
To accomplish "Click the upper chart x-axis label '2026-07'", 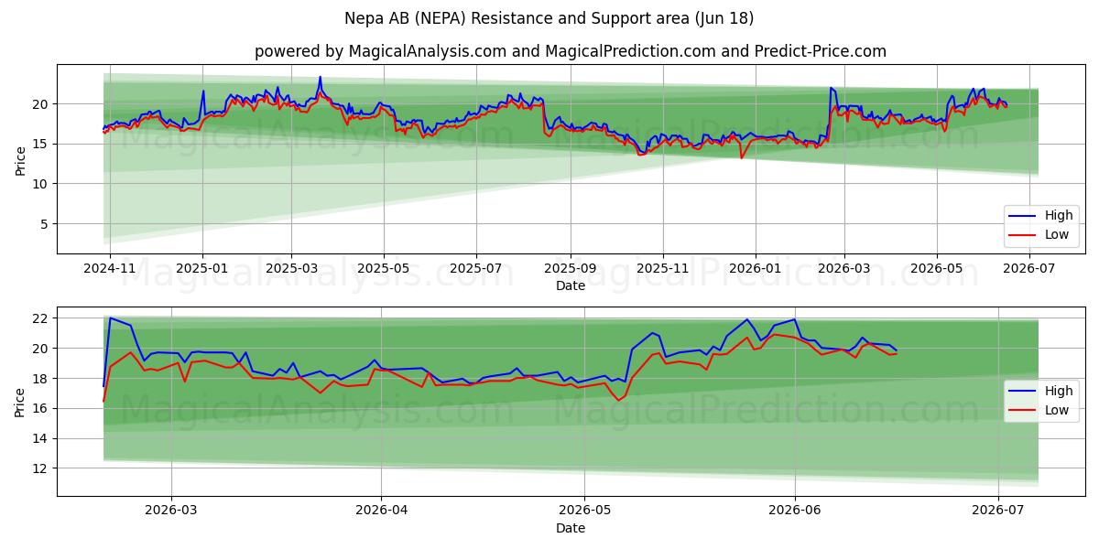I will point(1030,268).
